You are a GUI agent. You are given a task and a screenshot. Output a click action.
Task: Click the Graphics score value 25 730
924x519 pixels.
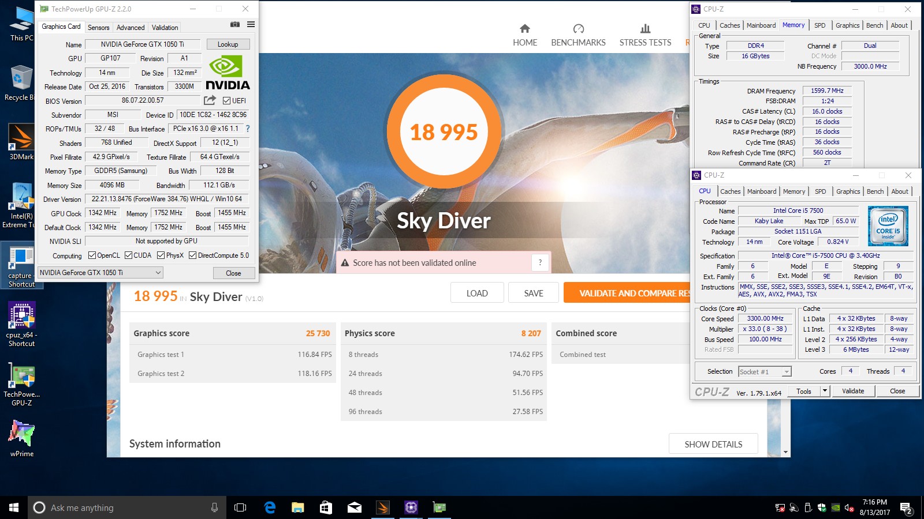pos(318,333)
